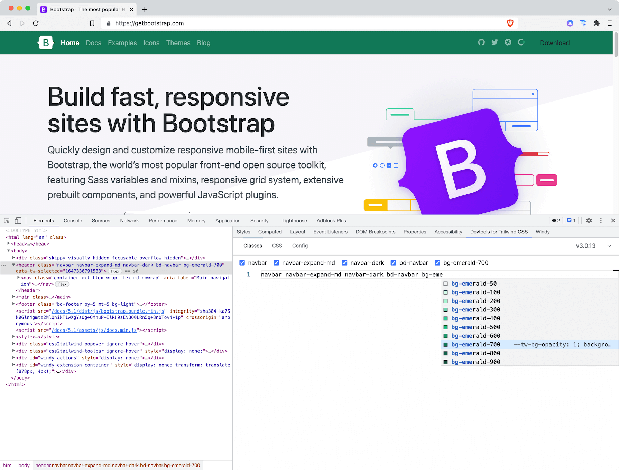Expand the nav container-xxl element
This screenshot has width=619, height=470.
click(x=19, y=278)
